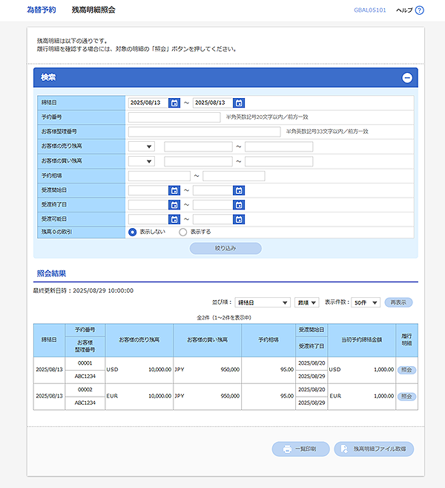445x488 pixels.
Task: Open the help question mark icon
Action: pyautogui.click(x=419, y=10)
